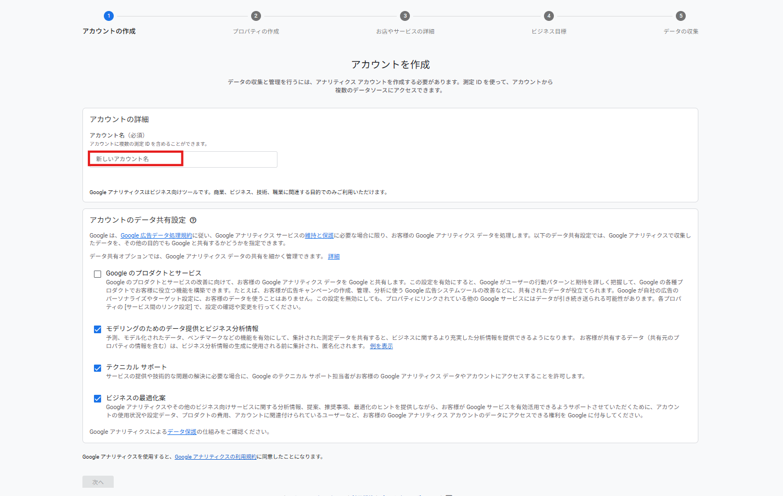Click the アカウント名（必須）field label
Viewport: 783px width, 496px height.
click(117, 135)
